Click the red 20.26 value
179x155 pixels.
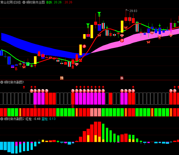click(68, 2)
